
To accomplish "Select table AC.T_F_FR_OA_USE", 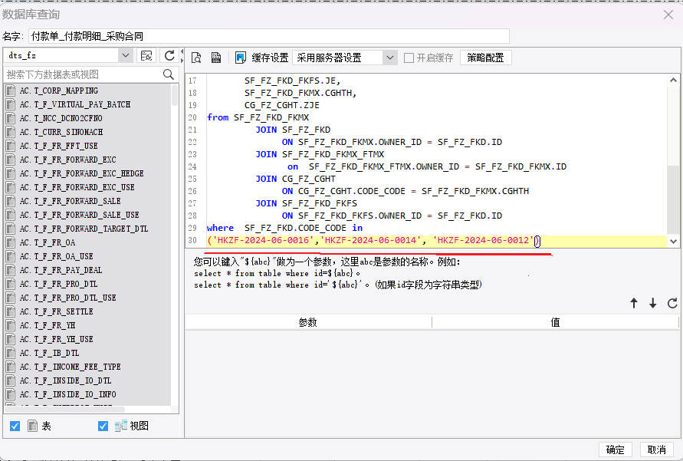I will tap(57, 256).
